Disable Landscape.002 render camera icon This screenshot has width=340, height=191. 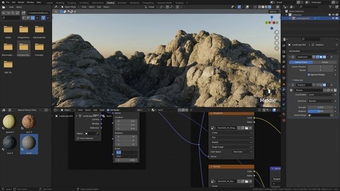pyautogui.click(x=337, y=19)
